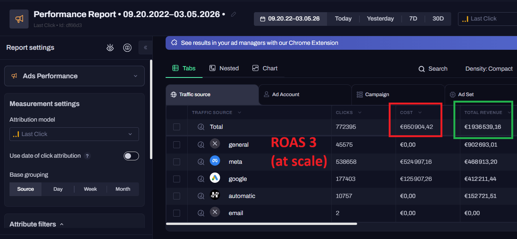Set date range to Yesterday
Viewport: 517px width, 239px height.
click(380, 19)
